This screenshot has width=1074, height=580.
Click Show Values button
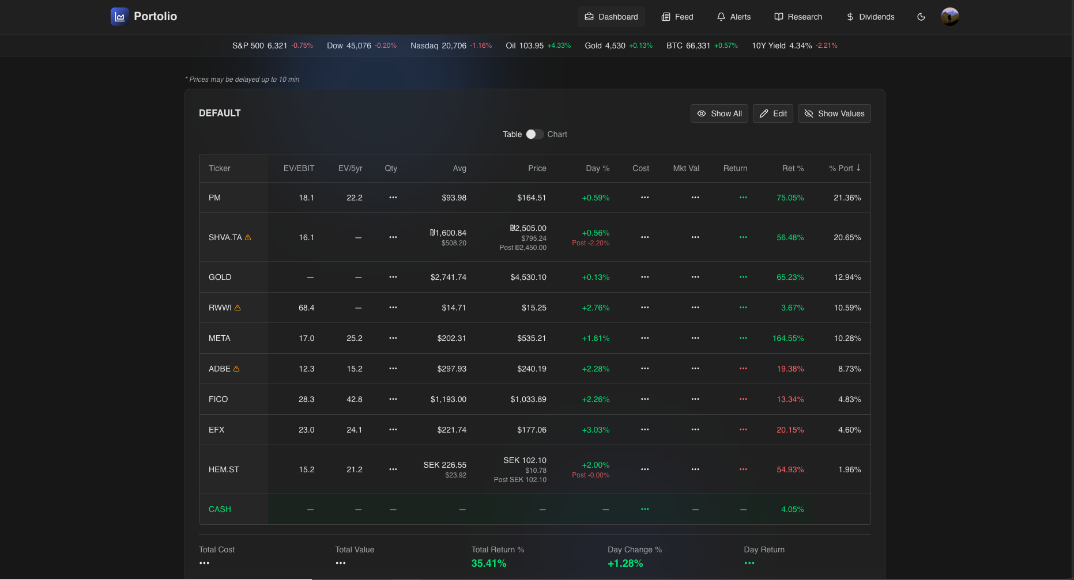tap(834, 113)
